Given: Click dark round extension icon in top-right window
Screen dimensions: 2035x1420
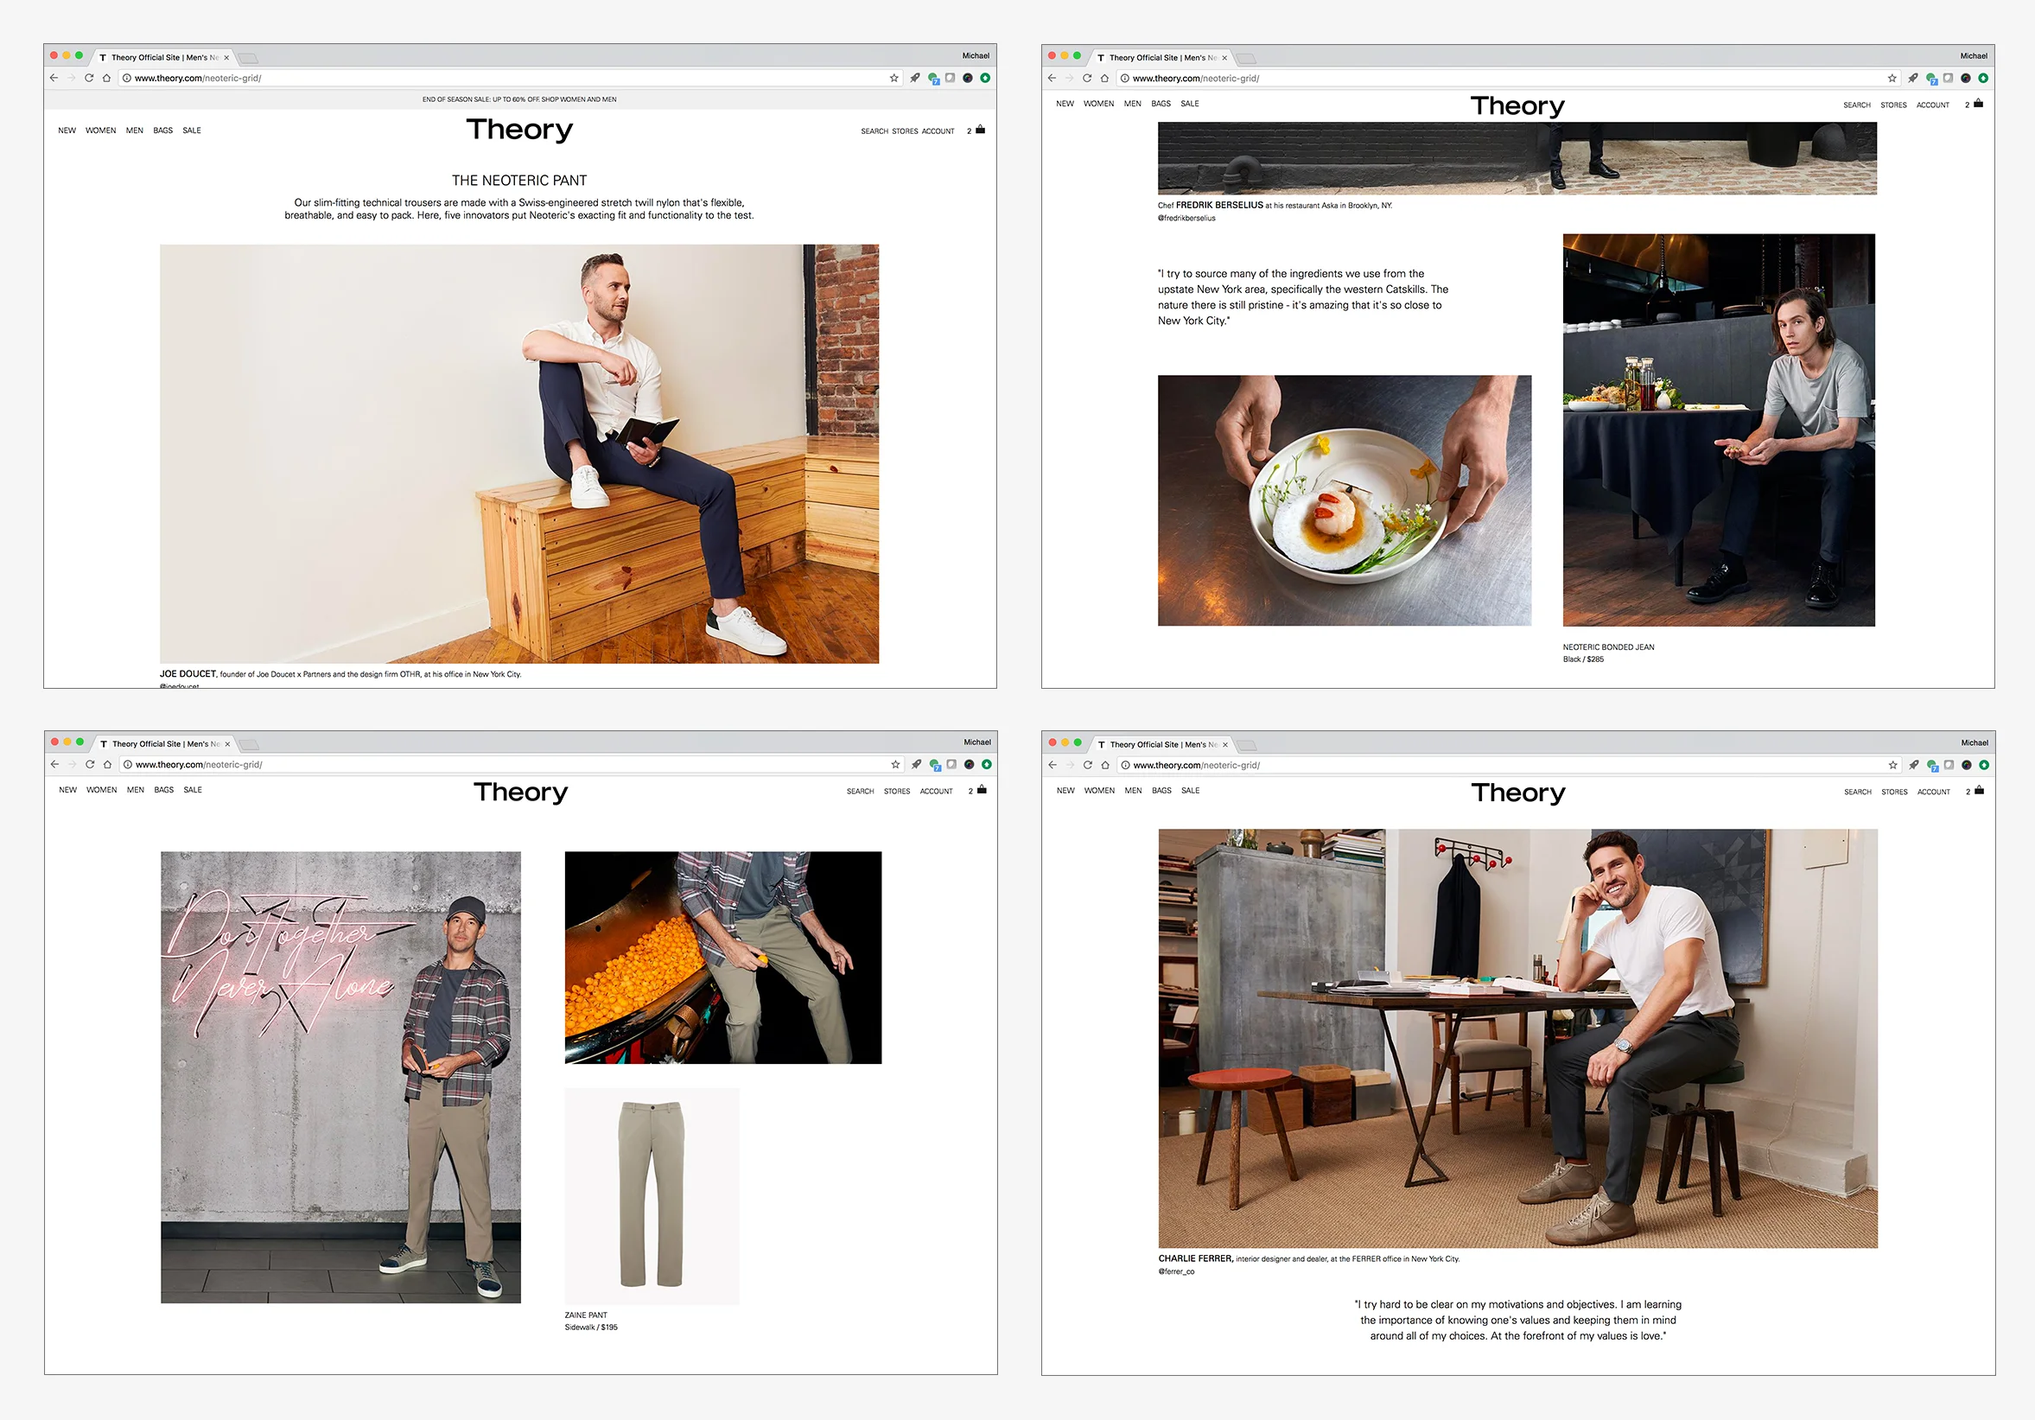Looking at the screenshot, I should coord(1966,78).
